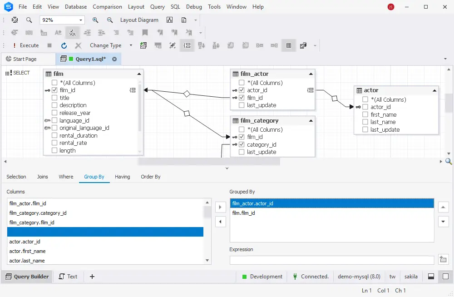Image resolution: width=454 pixels, height=297 pixels.
Task: Click the zoom-out magnifier icon
Action: (x=110, y=20)
